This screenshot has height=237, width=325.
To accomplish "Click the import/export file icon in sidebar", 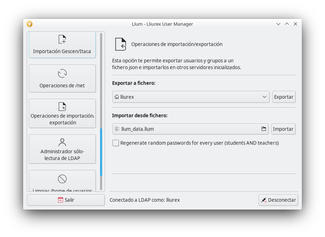I will click(x=62, y=106).
